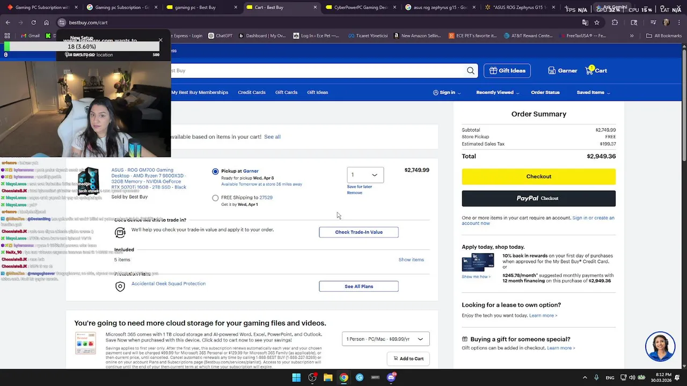Open ASUS ROG desktop product thumbnail
Screen dimensions: 687x386
tap(88, 181)
